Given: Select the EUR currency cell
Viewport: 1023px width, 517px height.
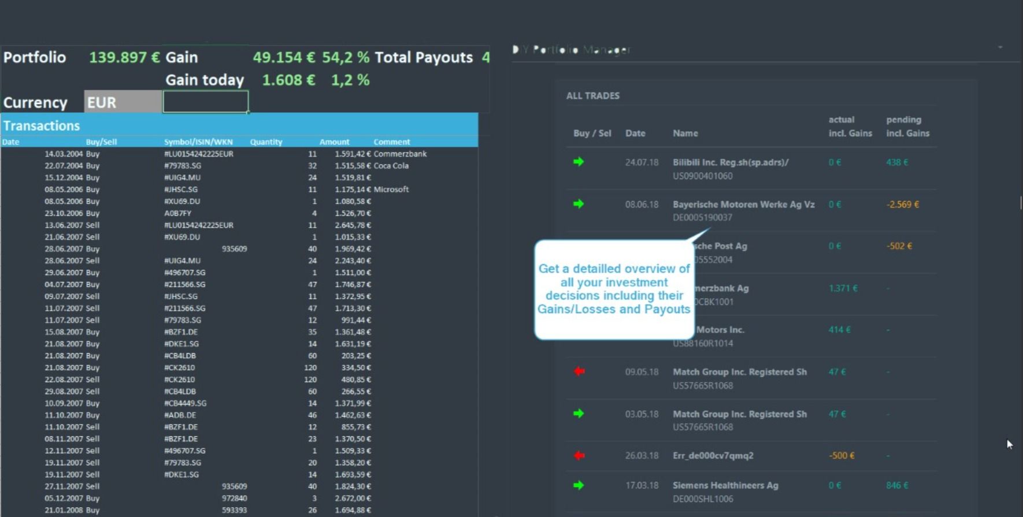Looking at the screenshot, I should pos(123,102).
